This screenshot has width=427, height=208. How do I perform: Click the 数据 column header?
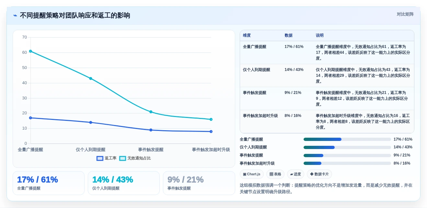[x=288, y=35]
